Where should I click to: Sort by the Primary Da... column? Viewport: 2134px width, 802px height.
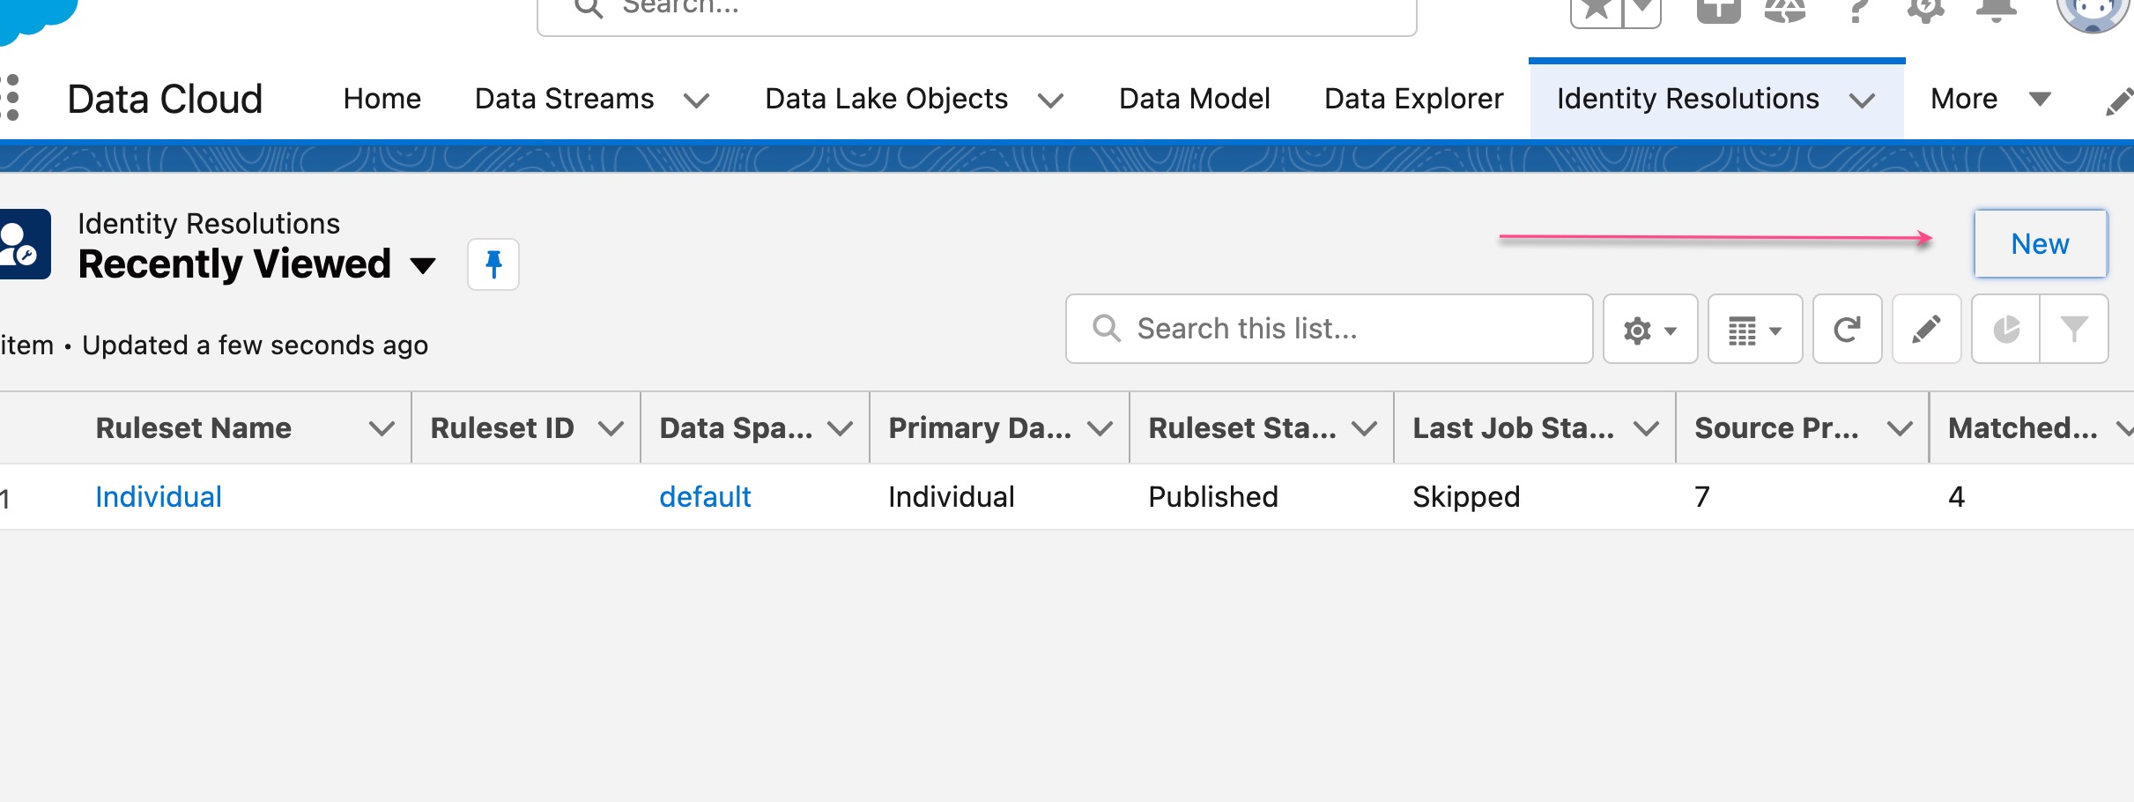click(x=980, y=428)
